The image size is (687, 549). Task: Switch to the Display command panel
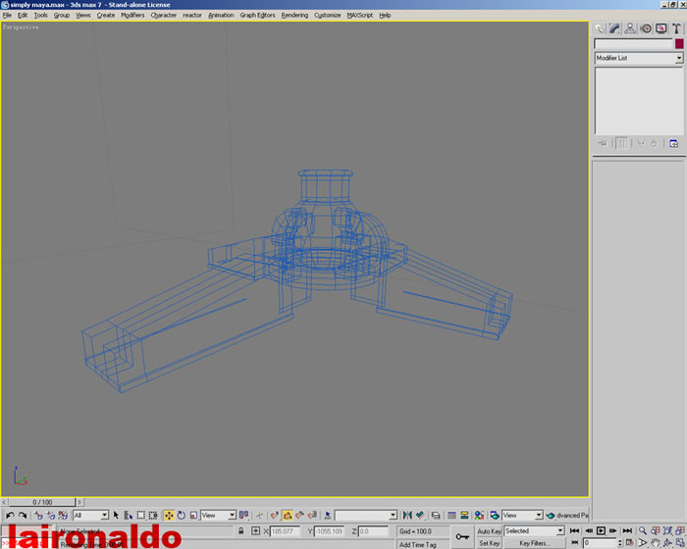coord(661,28)
